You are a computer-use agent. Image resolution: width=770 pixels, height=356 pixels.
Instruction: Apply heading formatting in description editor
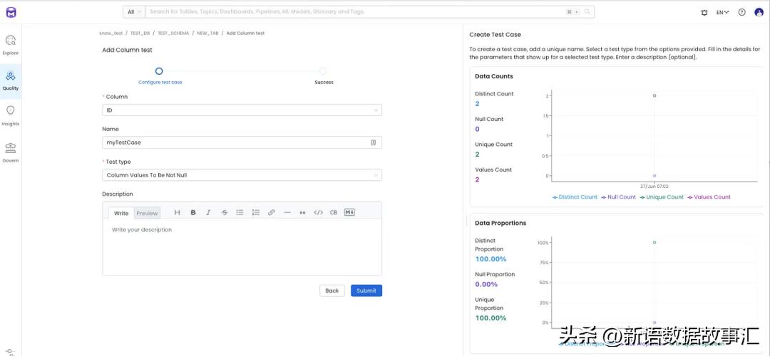[x=178, y=212]
